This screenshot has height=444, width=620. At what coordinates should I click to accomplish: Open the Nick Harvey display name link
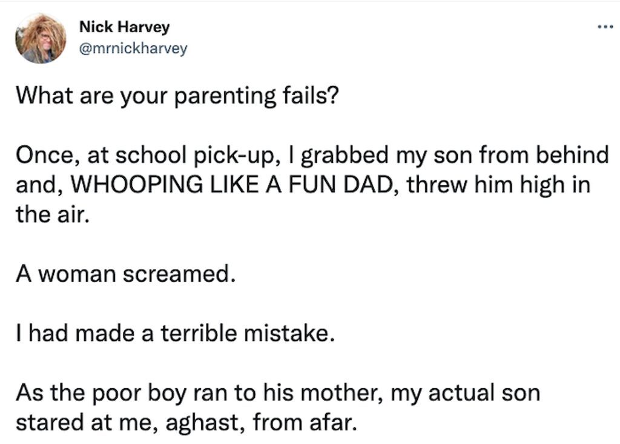click(x=124, y=27)
